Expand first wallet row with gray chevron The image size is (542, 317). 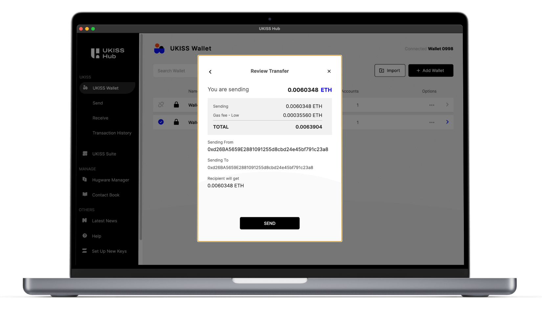pyautogui.click(x=447, y=105)
